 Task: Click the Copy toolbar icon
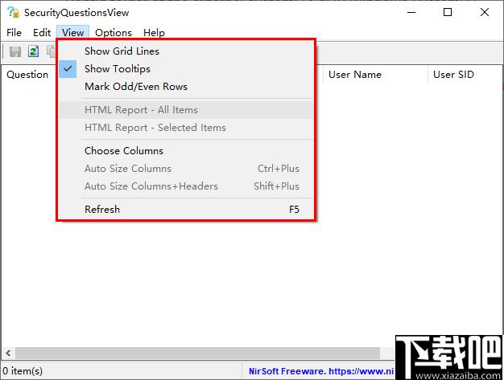52,51
